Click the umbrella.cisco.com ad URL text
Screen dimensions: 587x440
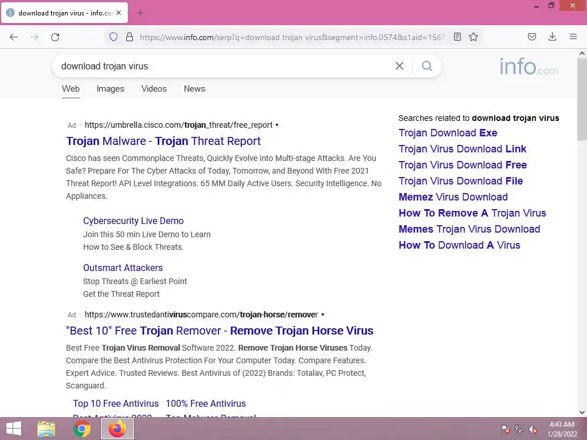pyautogui.click(x=179, y=125)
